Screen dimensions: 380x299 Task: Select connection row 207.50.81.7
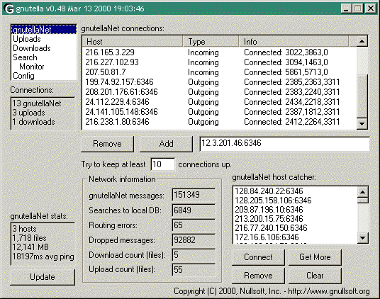219,72
